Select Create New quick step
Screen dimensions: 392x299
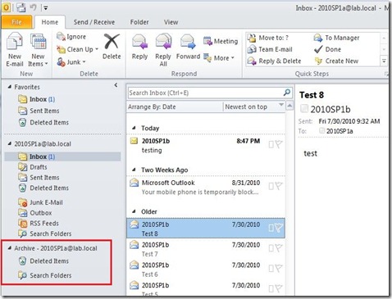336,61
